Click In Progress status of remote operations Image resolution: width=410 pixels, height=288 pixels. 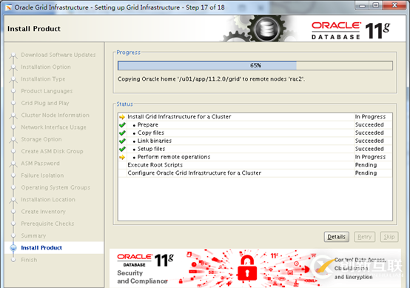[x=370, y=157]
